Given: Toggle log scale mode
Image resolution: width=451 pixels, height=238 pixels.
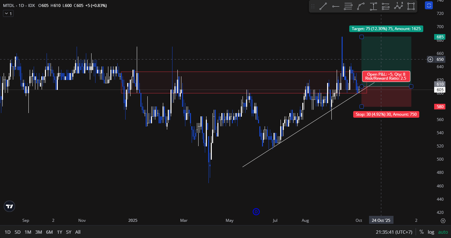Looking at the screenshot, I should pyautogui.click(x=431, y=232).
